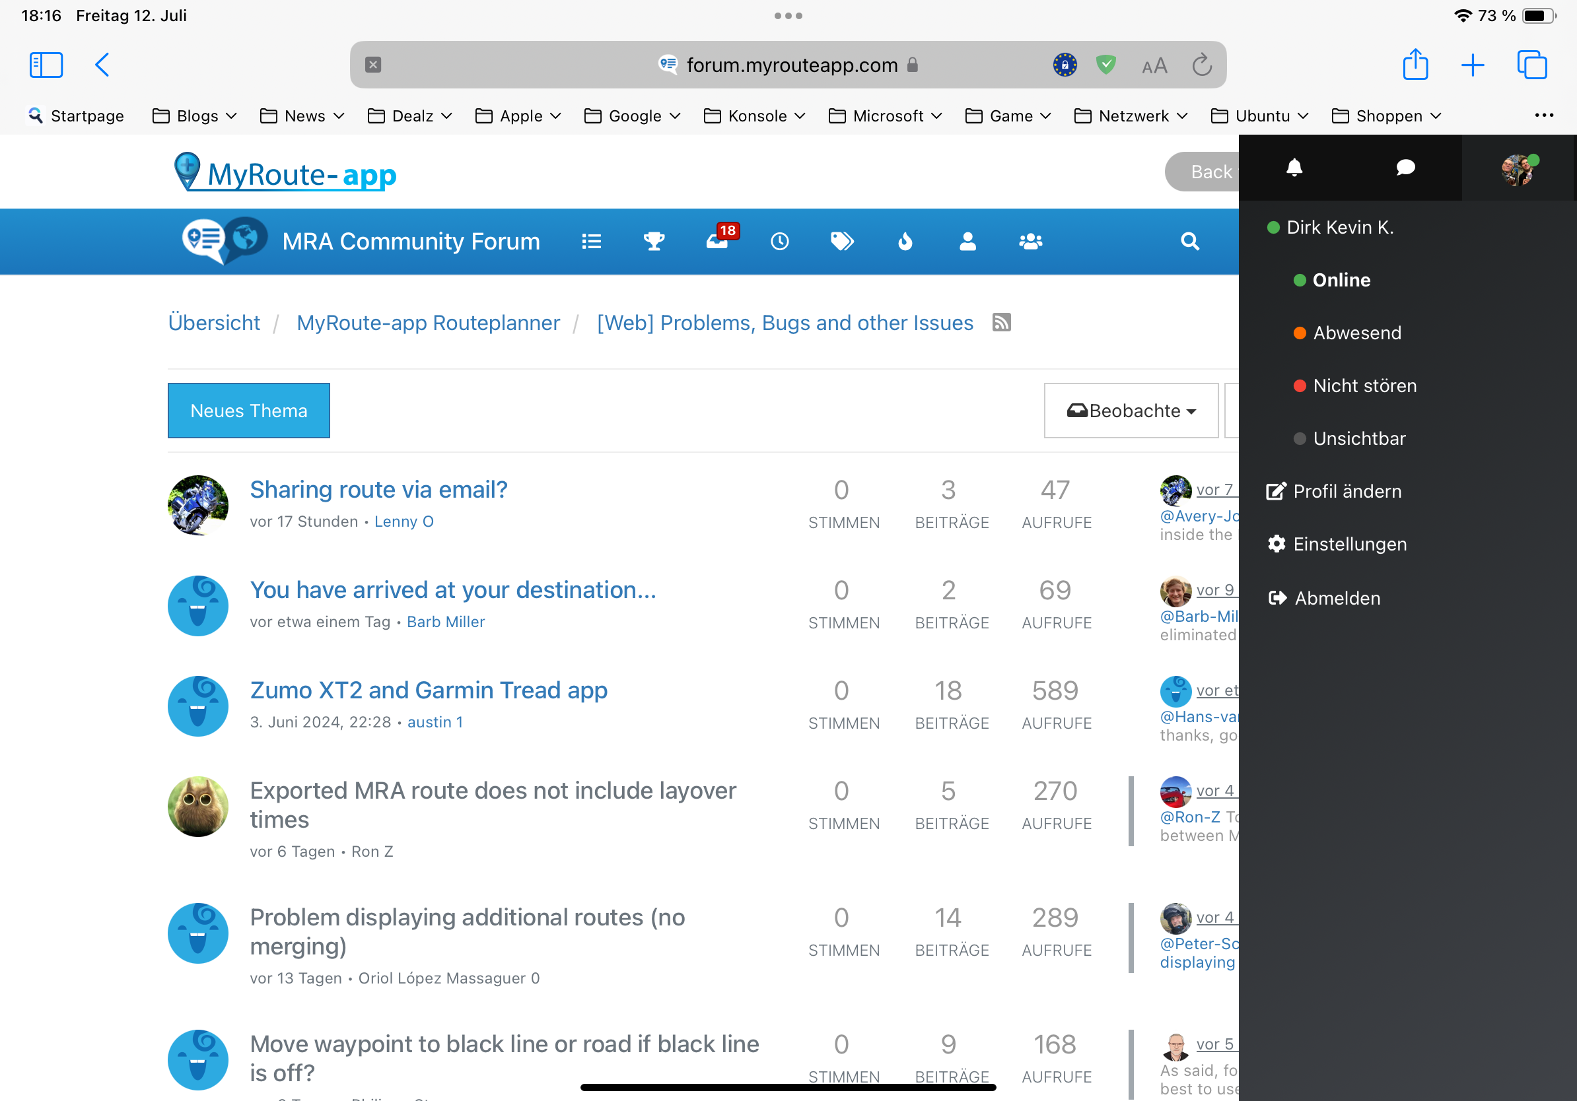This screenshot has height=1101, width=1577.
Task: Open the EU cookie extension icon
Action: [1065, 65]
